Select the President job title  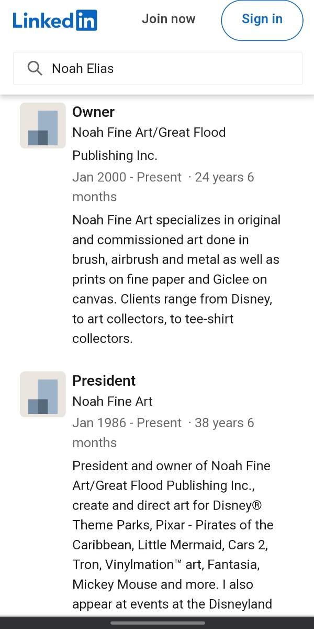click(x=104, y=381)
